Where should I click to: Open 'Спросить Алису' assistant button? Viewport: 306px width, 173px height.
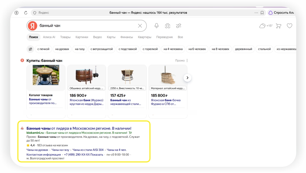tap(281, 13)
